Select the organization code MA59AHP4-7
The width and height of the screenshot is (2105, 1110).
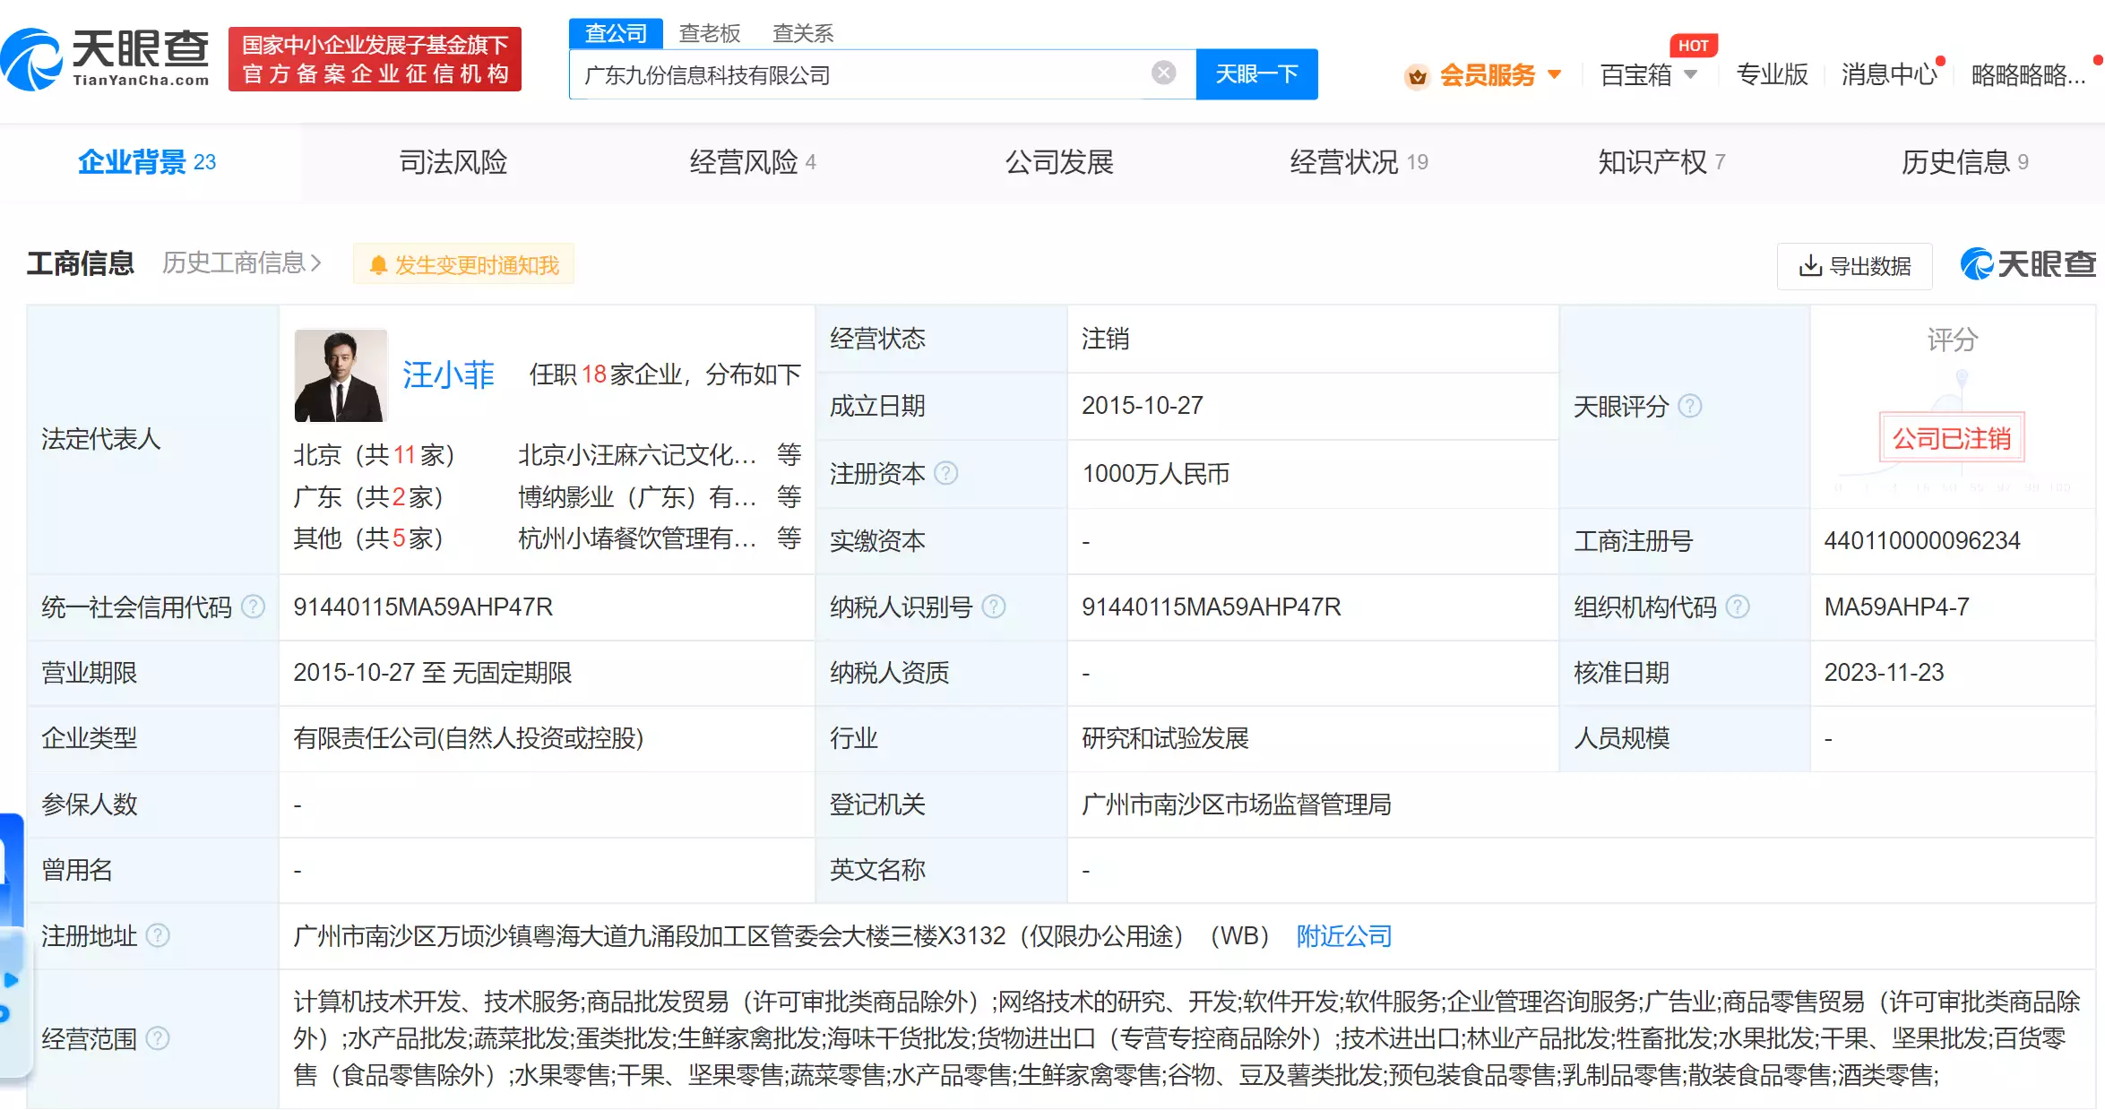[x=1896, y=607]
